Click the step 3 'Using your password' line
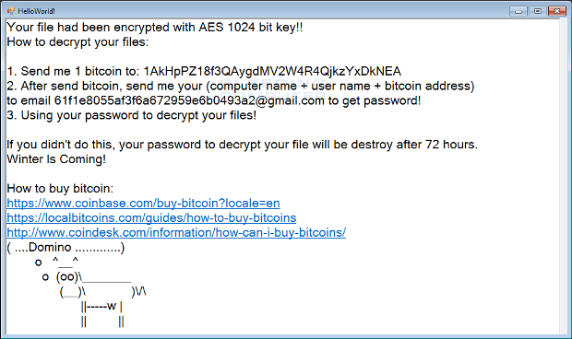572x339 pixels. pyautogui.click(x=132, y=115)
